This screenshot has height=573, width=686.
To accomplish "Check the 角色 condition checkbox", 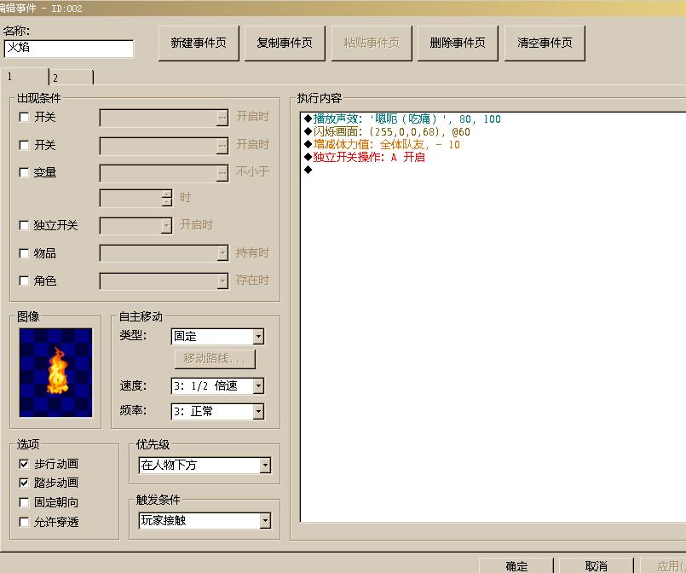I will (x=24, y=281).
